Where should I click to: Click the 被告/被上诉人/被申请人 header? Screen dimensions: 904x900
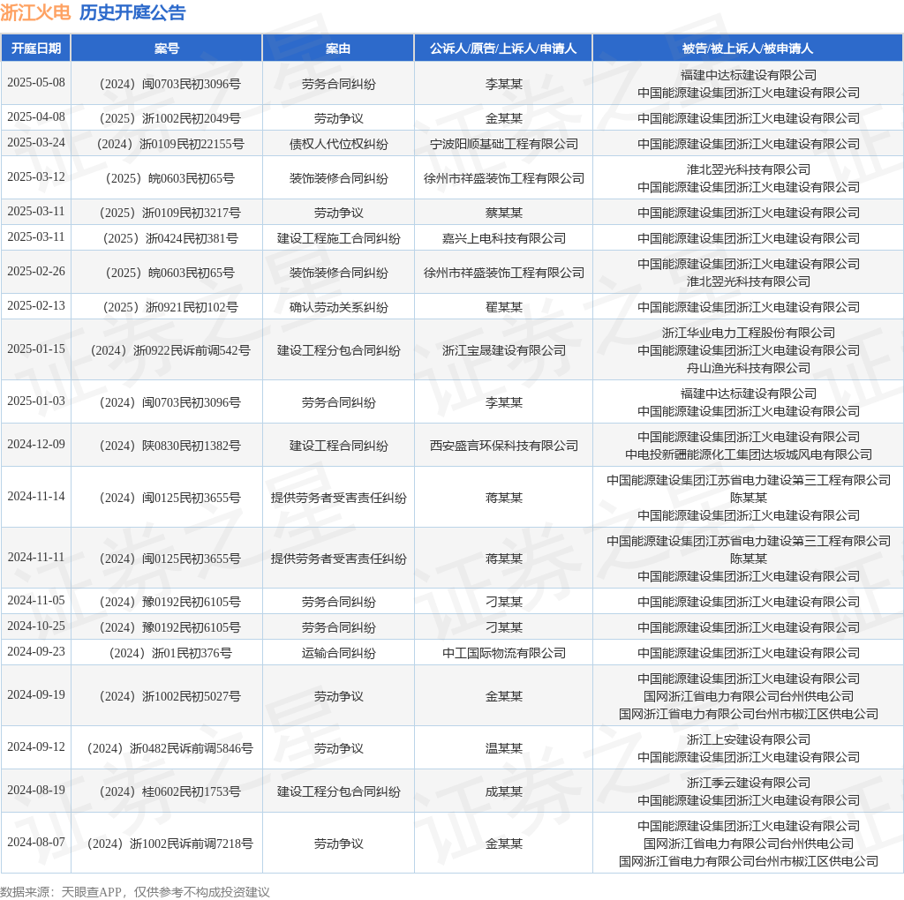748,49
